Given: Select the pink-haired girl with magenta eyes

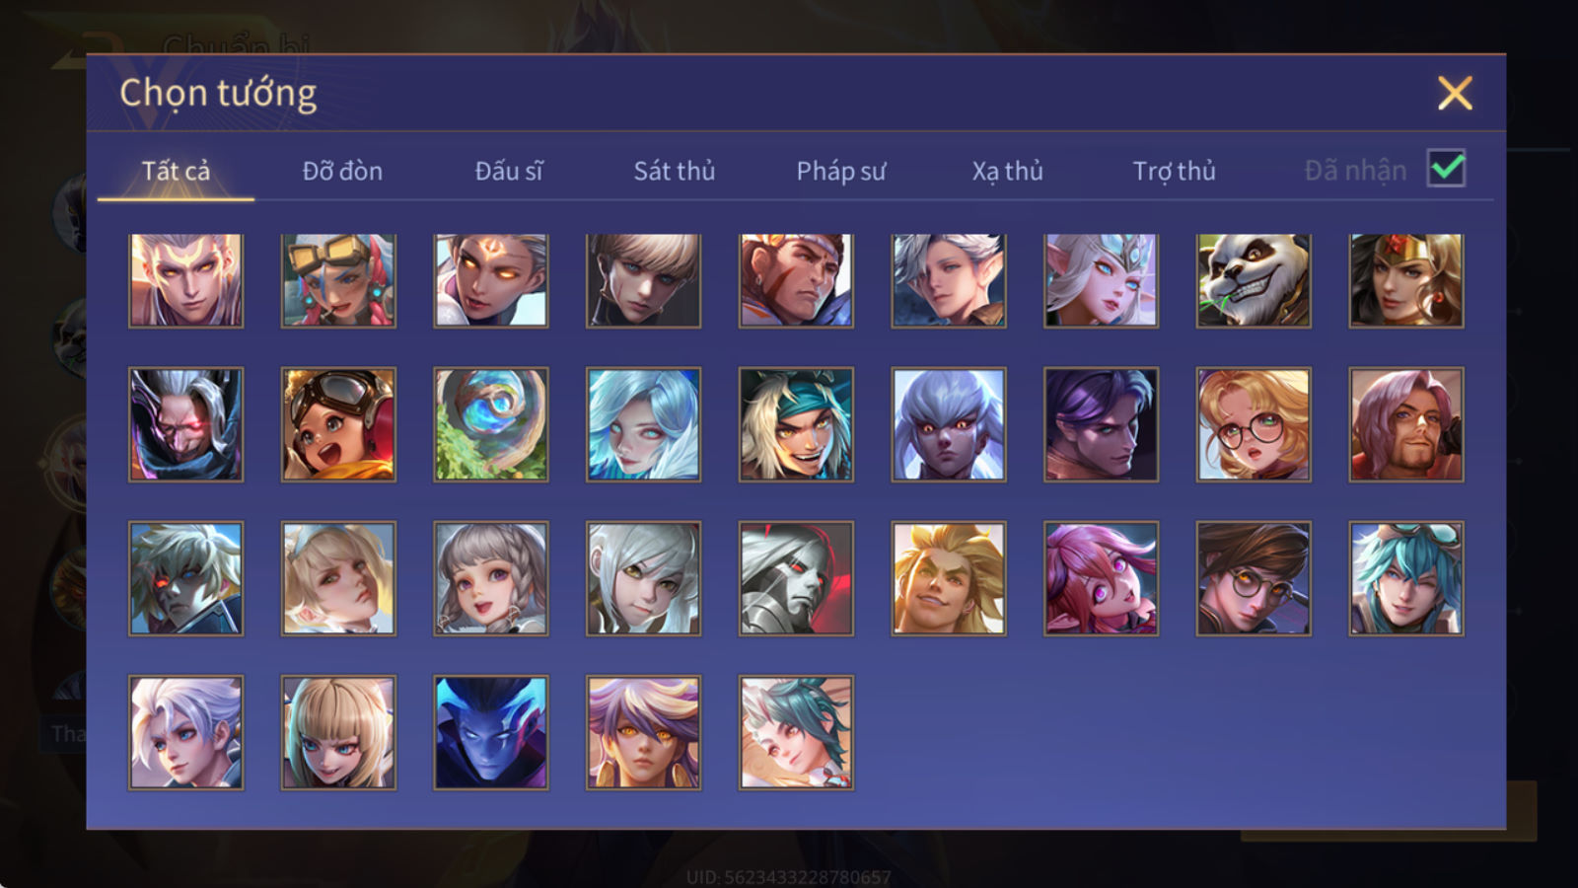Looking at the screenshot, I should [1101, 578].
